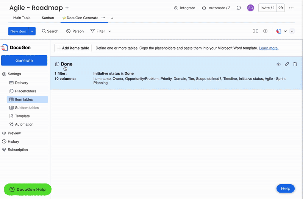
Task: Click the '1 filter:' label
Action: (x=61, y=73)
